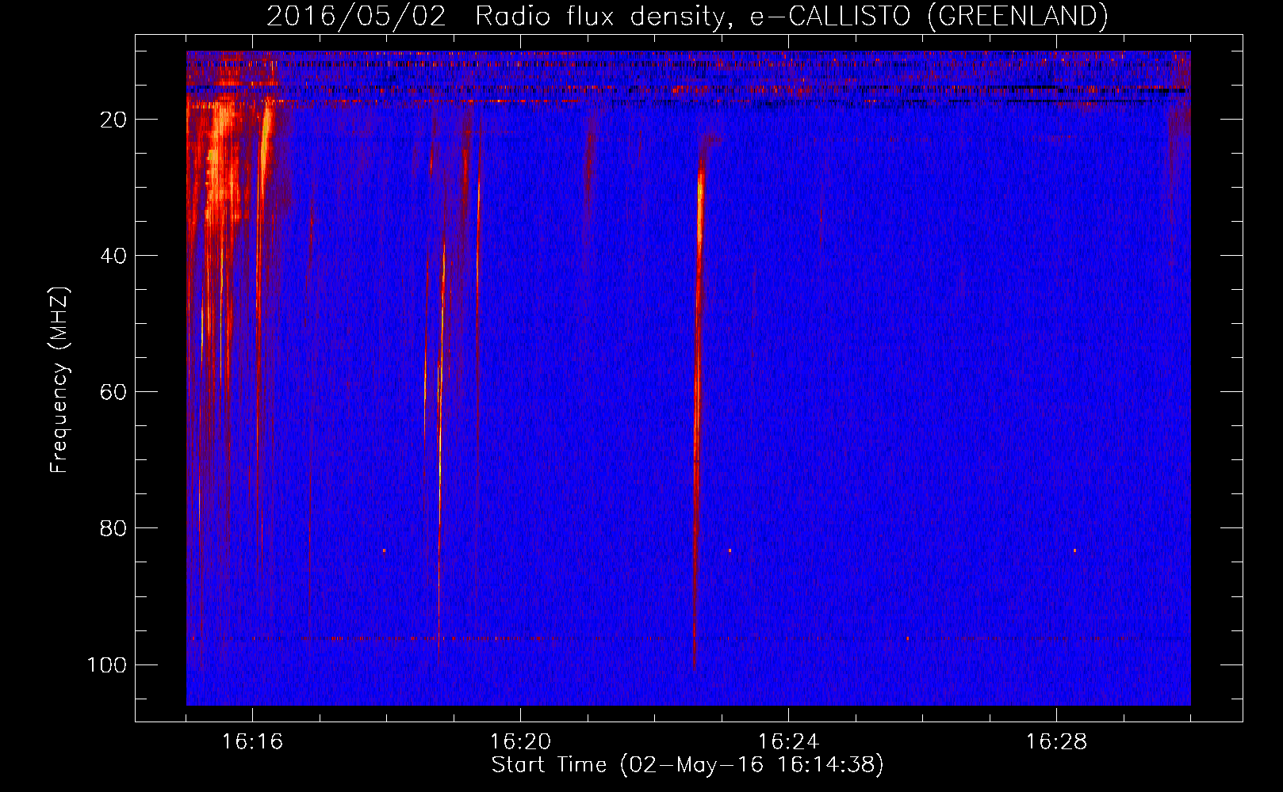Click the 16:28 time tick label
This screenshot has width=1283, height=792.
tap(1056, 742)
